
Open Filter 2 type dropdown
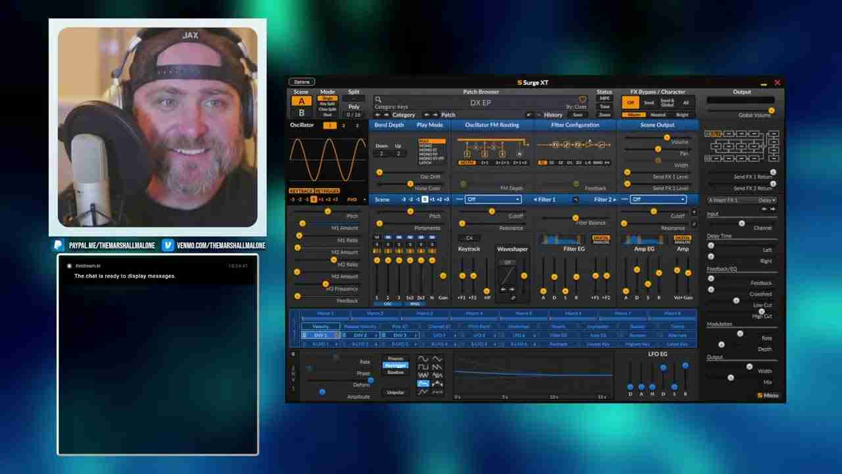pos(658,199)
